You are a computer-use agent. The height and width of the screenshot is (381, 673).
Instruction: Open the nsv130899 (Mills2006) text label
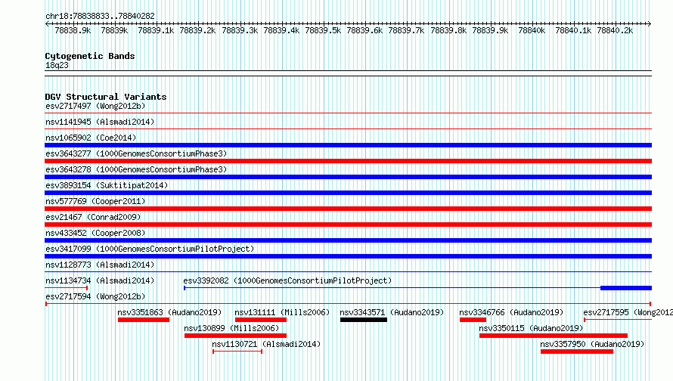[231, 328]
